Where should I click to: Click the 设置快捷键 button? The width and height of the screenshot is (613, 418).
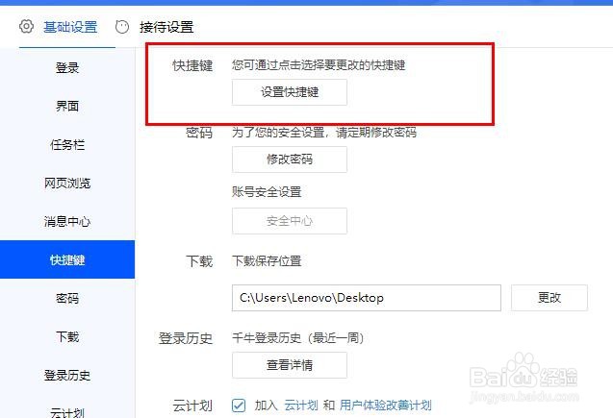290,92
